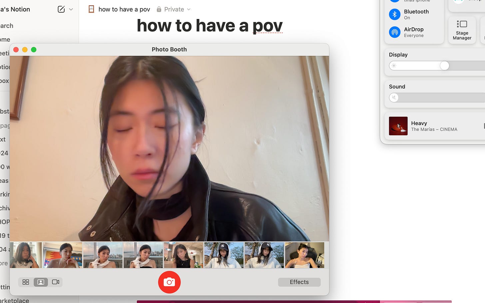Click the Display label in Control Center
Screen dimensions: 485x303
(398, 55)
